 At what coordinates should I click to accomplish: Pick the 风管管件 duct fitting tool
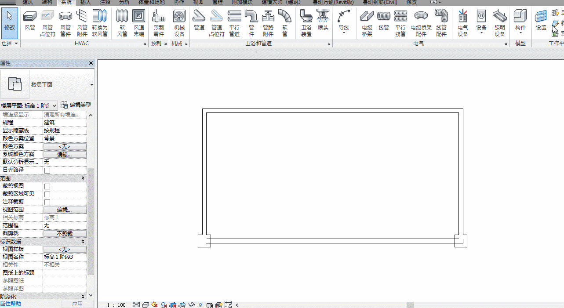(x=65, y=22)
